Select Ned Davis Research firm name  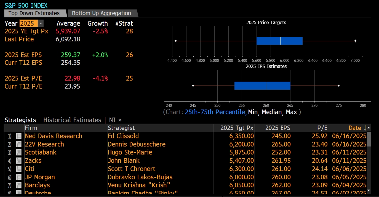54,136
